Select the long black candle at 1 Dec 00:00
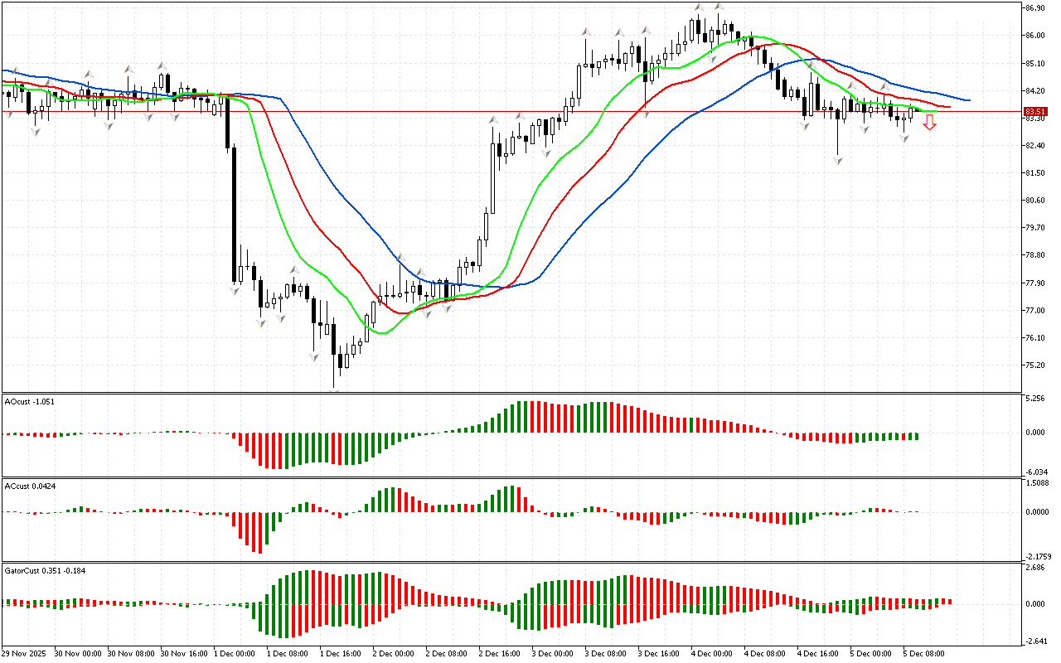 pos(234,215)
